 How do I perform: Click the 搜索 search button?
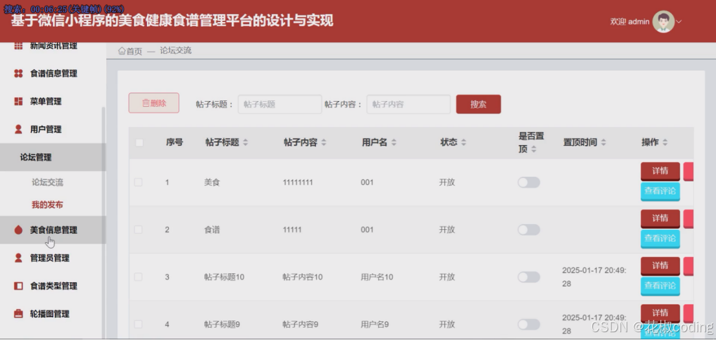click(478, 104)
